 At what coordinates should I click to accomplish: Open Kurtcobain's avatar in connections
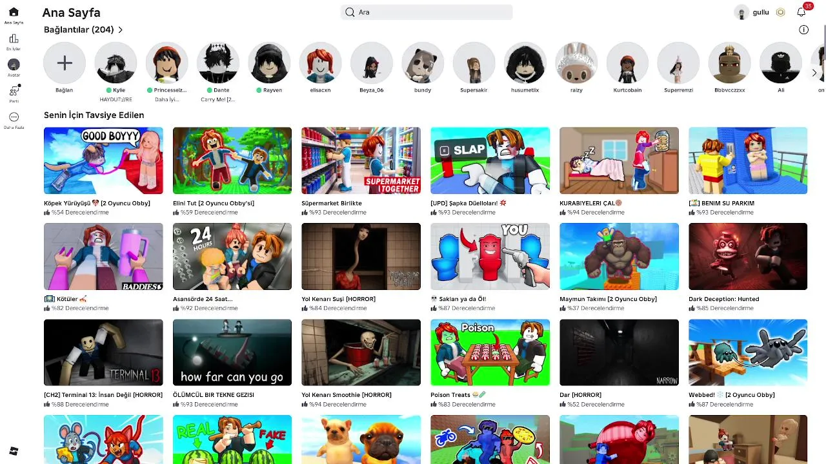pos(627,63)
